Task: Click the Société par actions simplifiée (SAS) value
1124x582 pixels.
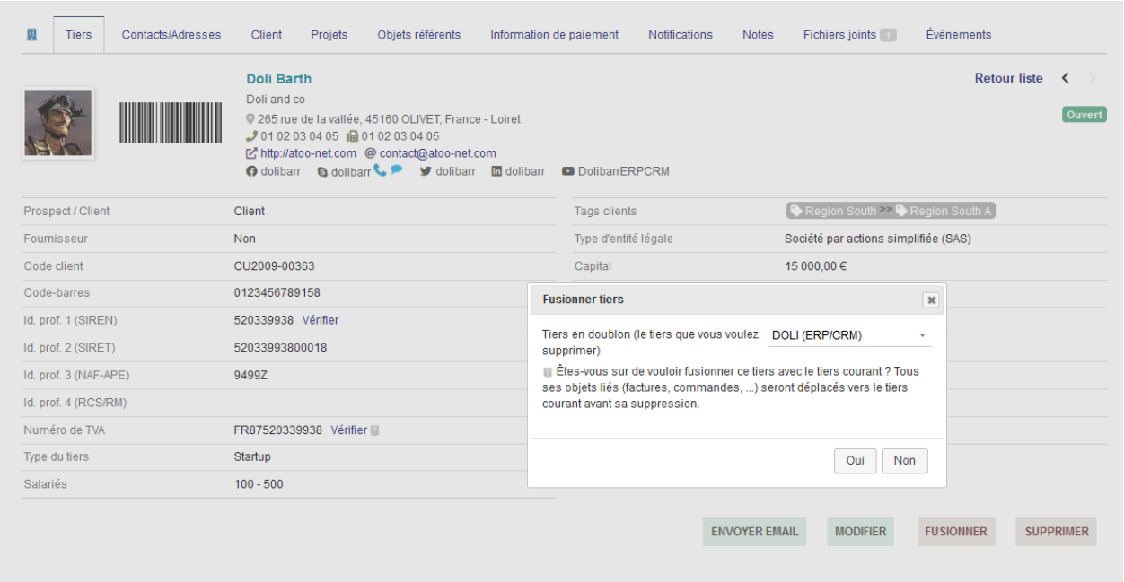Action: point(878,239)
